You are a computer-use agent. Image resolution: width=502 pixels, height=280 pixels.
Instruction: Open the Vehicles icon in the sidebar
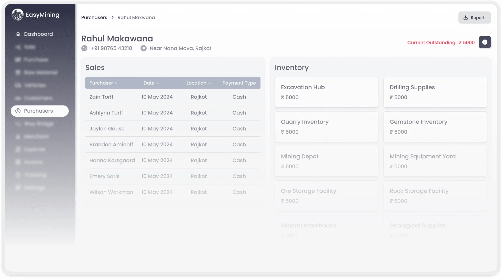click(18, 85)
